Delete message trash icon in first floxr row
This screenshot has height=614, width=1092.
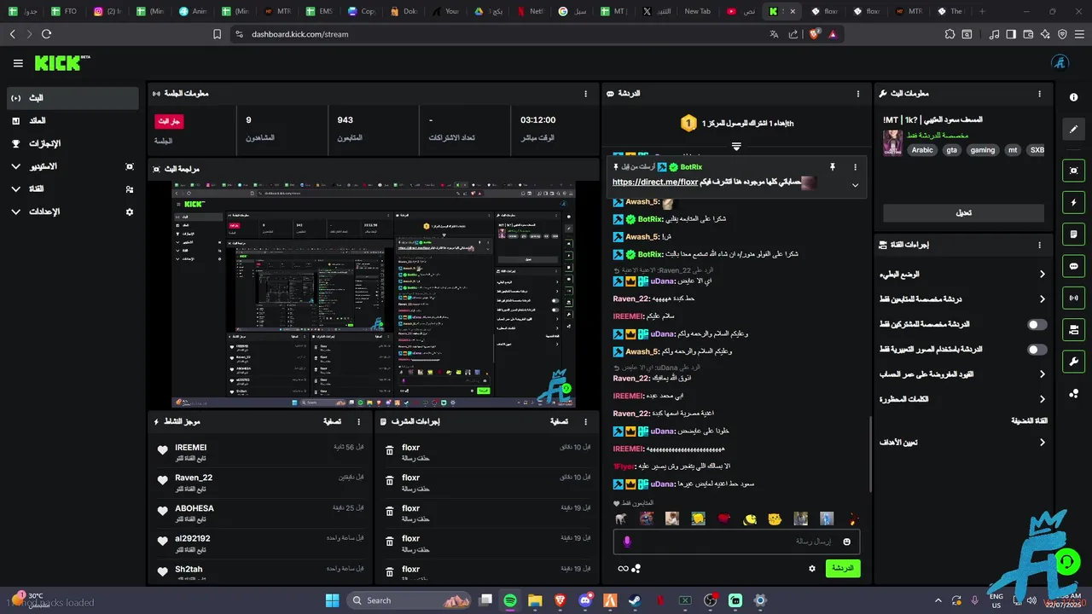(390, 451)
